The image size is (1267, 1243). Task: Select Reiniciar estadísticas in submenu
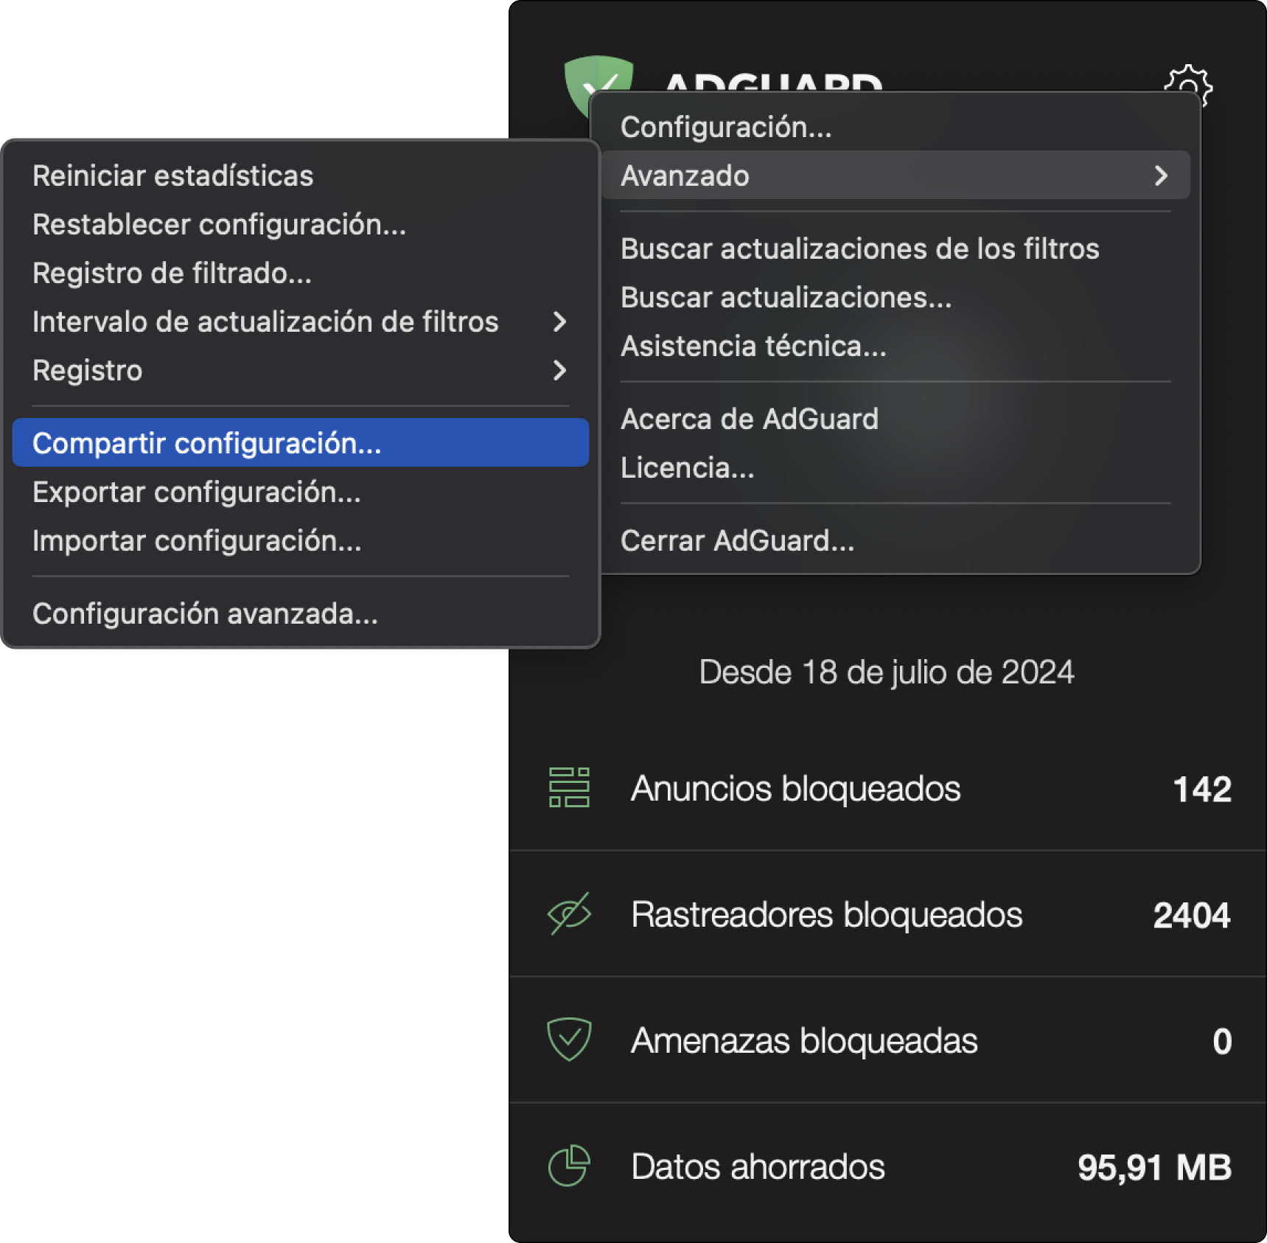(x=301, y=175)
